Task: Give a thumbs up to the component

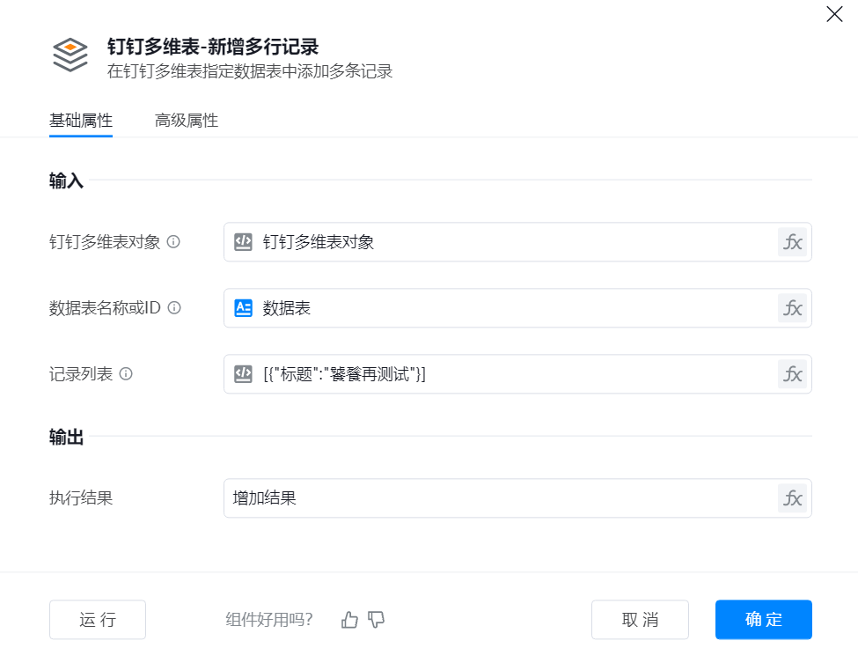Action: [x=350, y=620]
